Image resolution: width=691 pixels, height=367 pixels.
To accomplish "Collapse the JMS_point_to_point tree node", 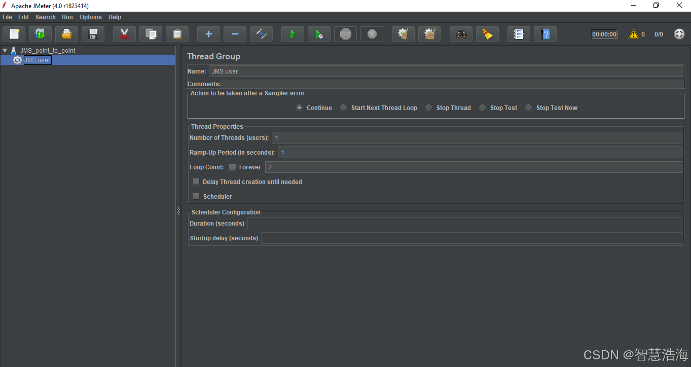I will (x=5, y=51).
